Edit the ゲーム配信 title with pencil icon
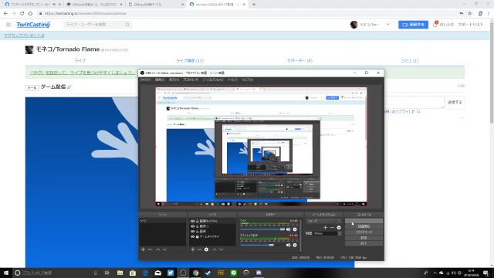The image size is (494, 278). click(x=69, y=87)
